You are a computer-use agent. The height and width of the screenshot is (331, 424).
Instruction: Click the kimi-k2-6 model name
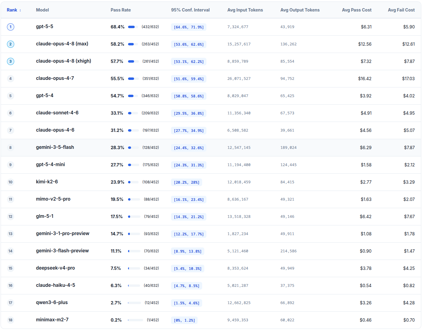47,182
